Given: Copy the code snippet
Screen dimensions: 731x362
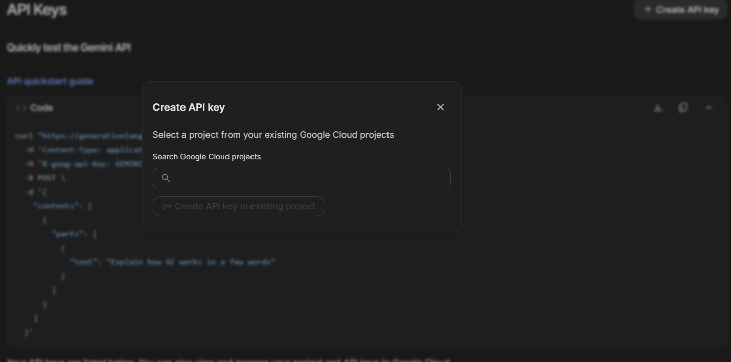Looking at the screenshot, I should pos(683,108).
